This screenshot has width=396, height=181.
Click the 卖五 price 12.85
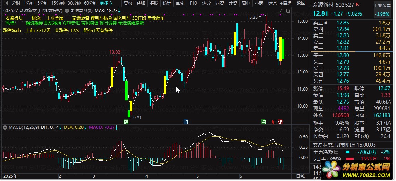tap(343, 23)
